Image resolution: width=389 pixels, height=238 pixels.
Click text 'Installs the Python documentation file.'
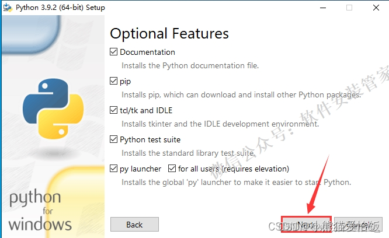click(x=190, y=66)
